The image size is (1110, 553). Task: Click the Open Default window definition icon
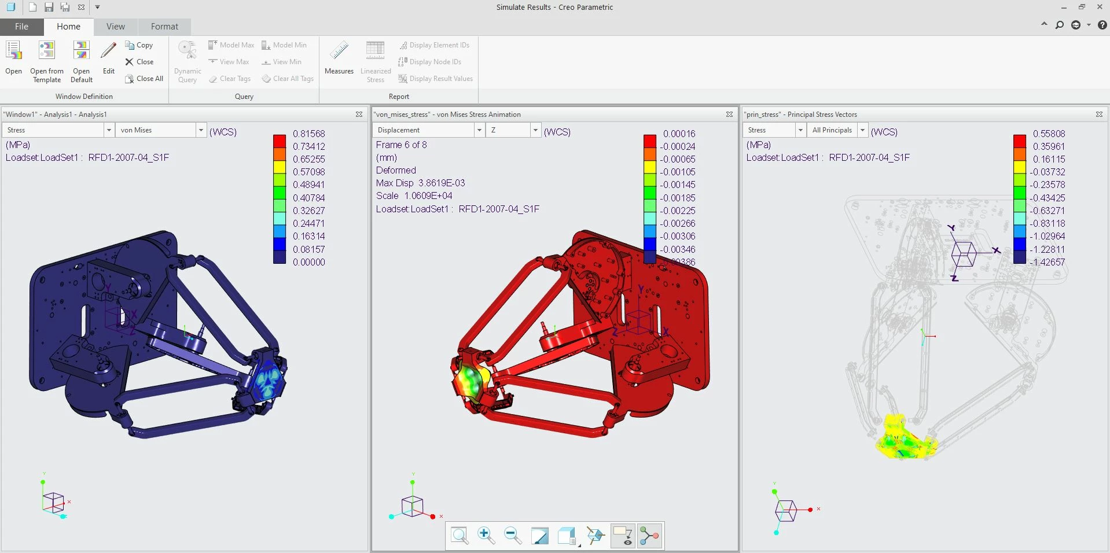point(82,61)
